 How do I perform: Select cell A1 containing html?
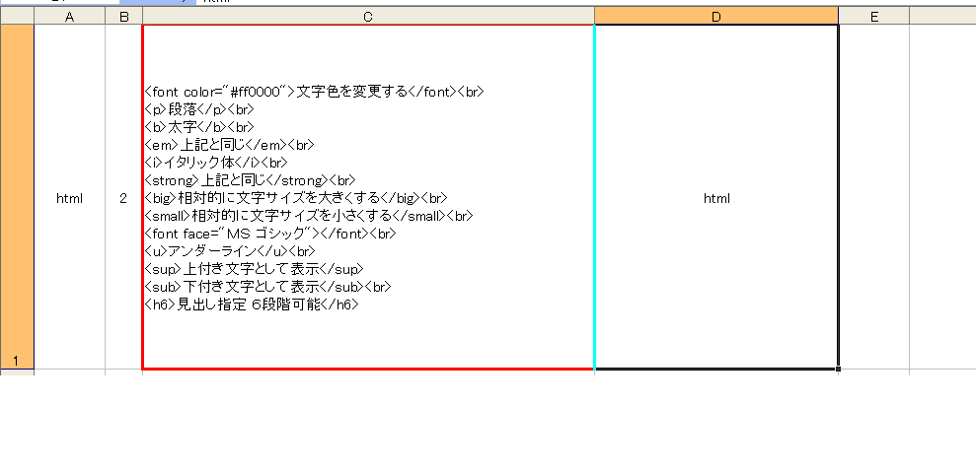pos(69,198)
